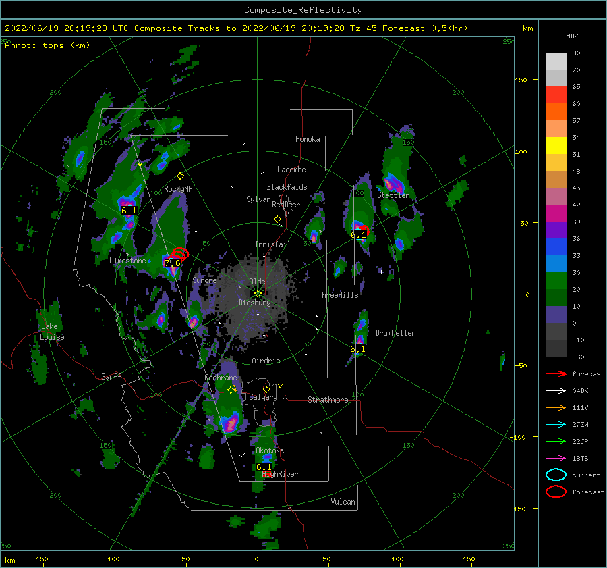
Task: Click the white 04DK arrow legend
Action: coord(556,391)
